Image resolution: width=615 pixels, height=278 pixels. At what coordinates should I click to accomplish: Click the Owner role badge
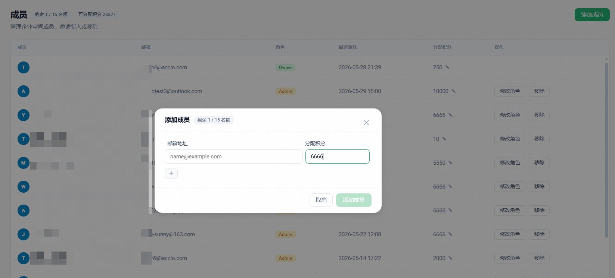(x=285, y=67)
